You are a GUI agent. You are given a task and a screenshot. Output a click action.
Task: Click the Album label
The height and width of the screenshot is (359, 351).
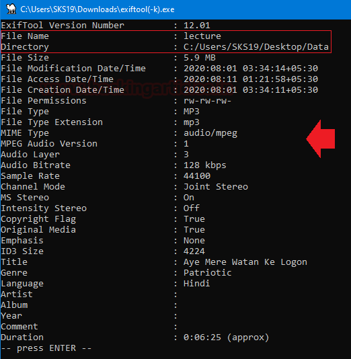(14, 305)
